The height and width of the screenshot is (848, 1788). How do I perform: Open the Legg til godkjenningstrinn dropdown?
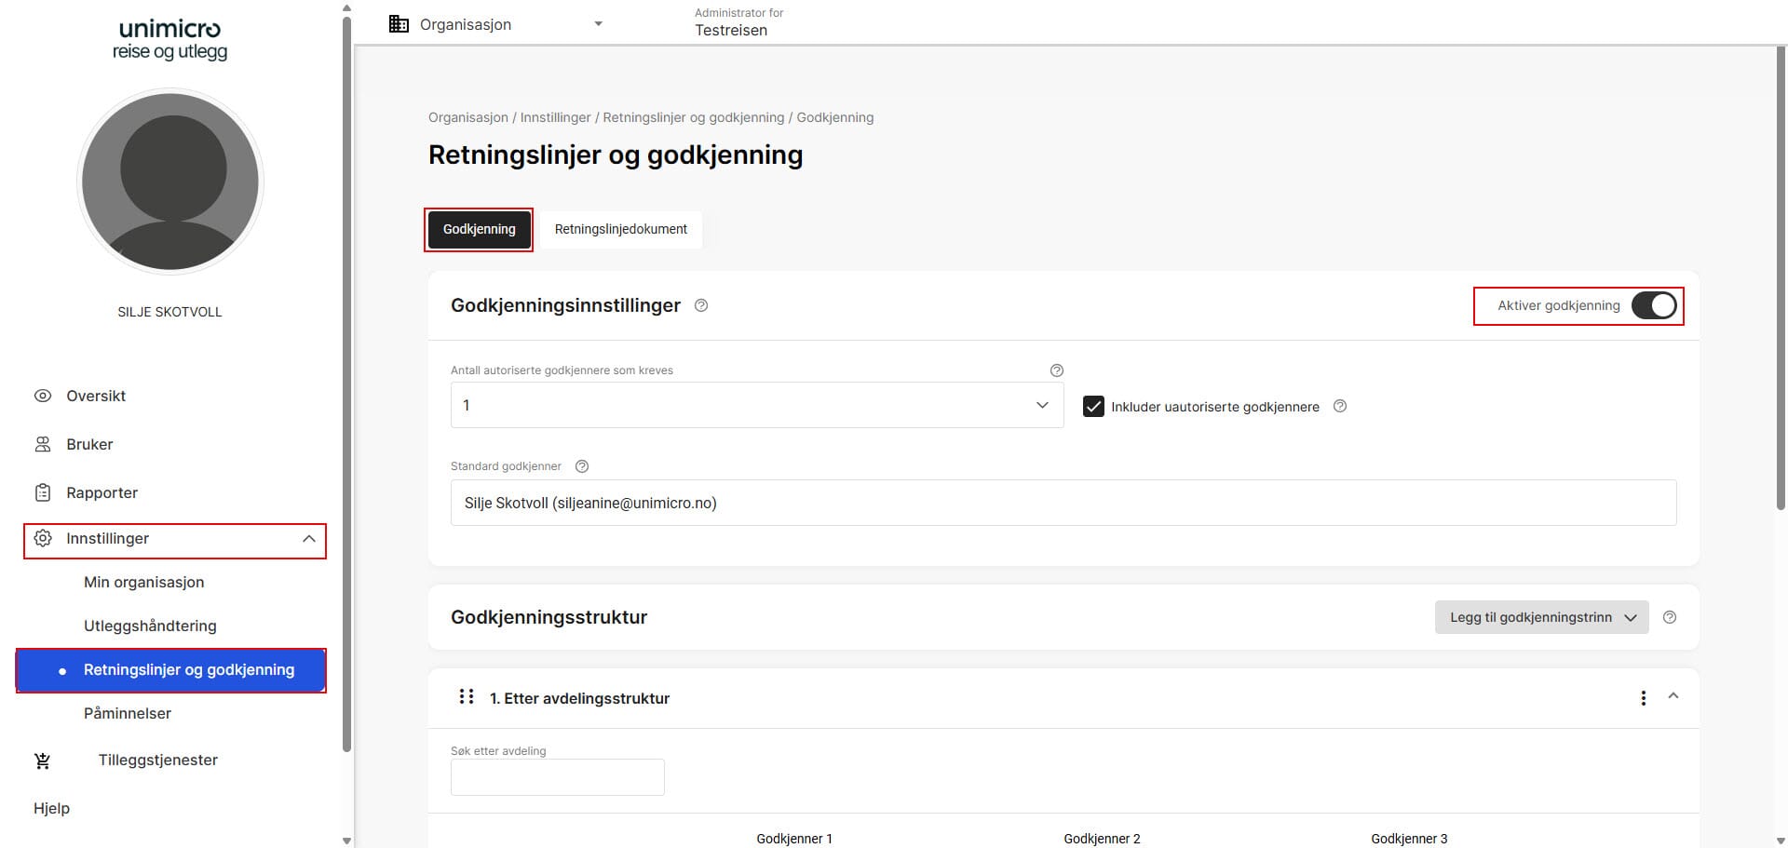[1541, 617]
